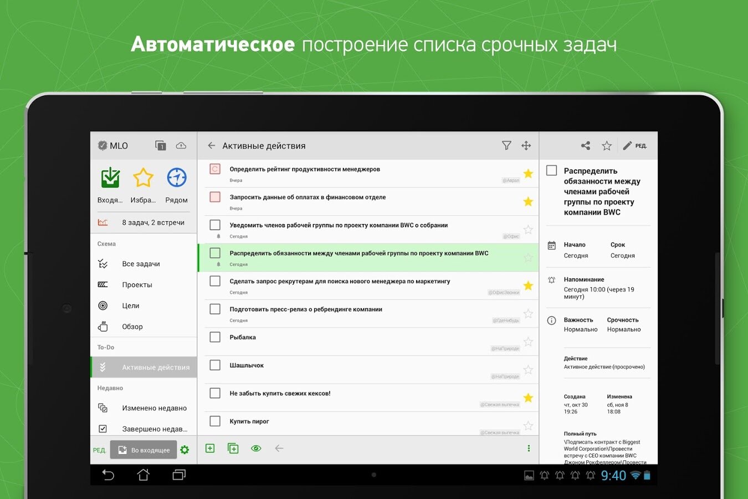Open the three-dot overflow menu
Viewport: 748px width, 499px height.
click(529, 448)
